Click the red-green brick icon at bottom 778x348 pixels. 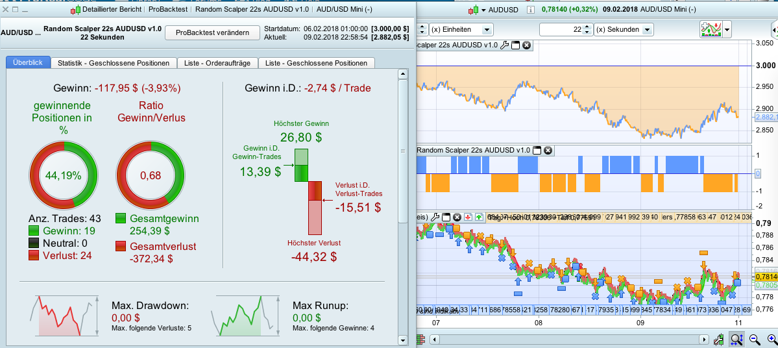point(420,340)
